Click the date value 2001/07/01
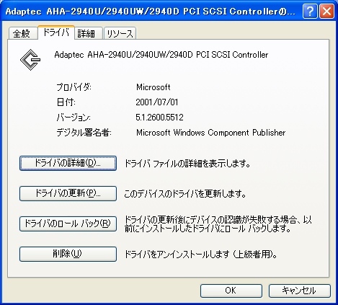Image resolution: width=338 pixels, height=305 pixels. 157,102
